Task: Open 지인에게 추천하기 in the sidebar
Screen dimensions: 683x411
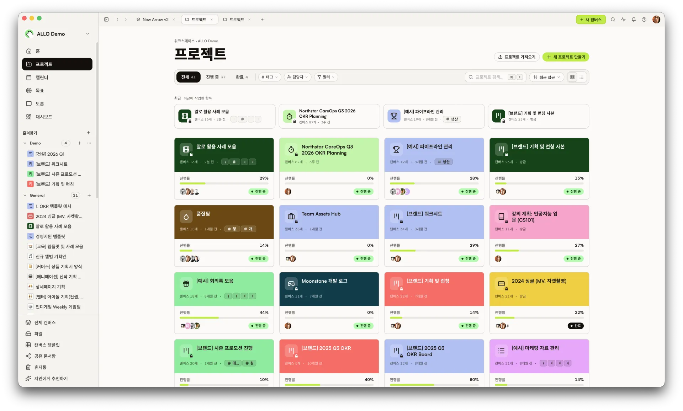Action: 57,379
